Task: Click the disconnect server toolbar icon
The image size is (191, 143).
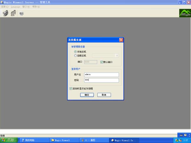Action: 13,13
